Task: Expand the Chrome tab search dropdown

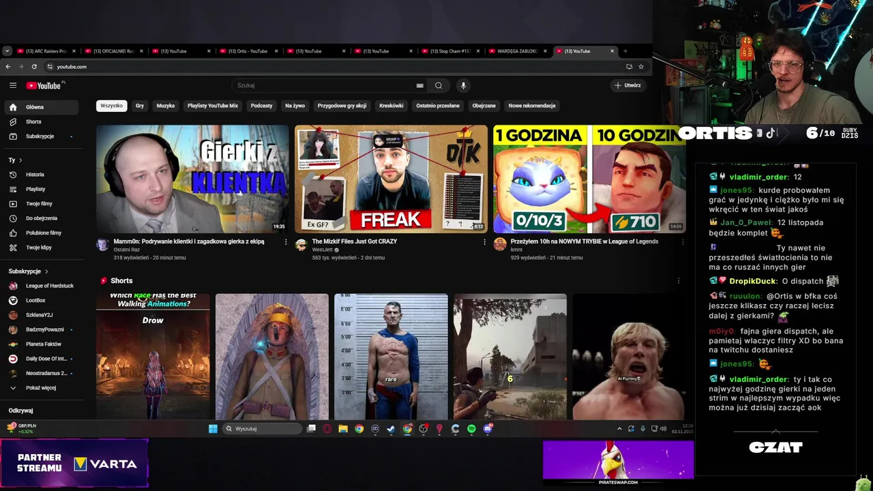Action: point(7,51)
